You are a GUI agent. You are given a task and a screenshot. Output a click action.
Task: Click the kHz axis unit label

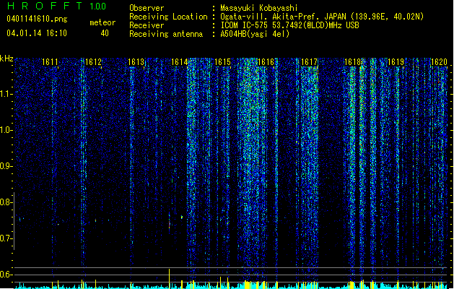[6, 59]
